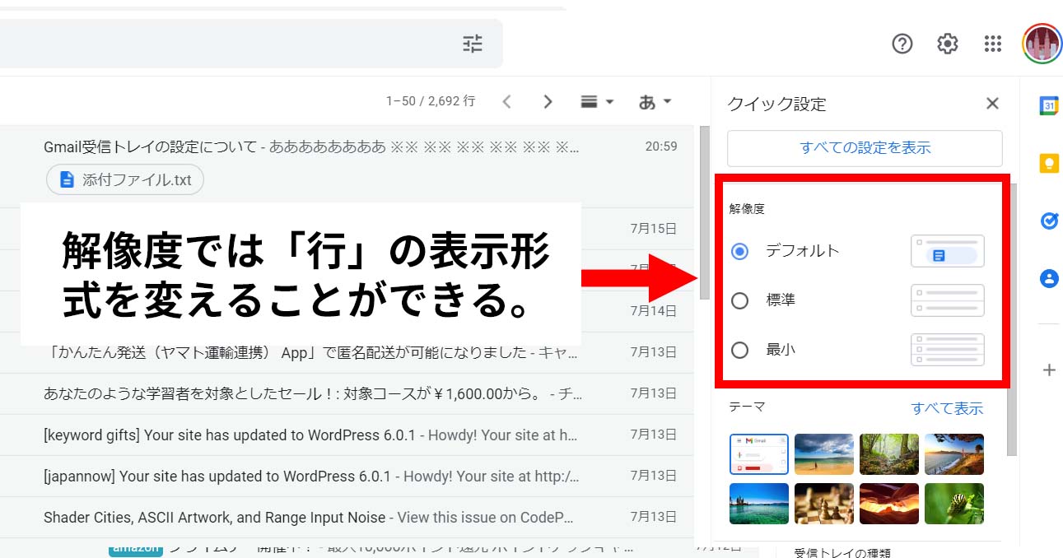The width and height of the screenshot is (1063, 558).
Task: Select the デフォルト density radio button
Action: click(x=739, y=251)
